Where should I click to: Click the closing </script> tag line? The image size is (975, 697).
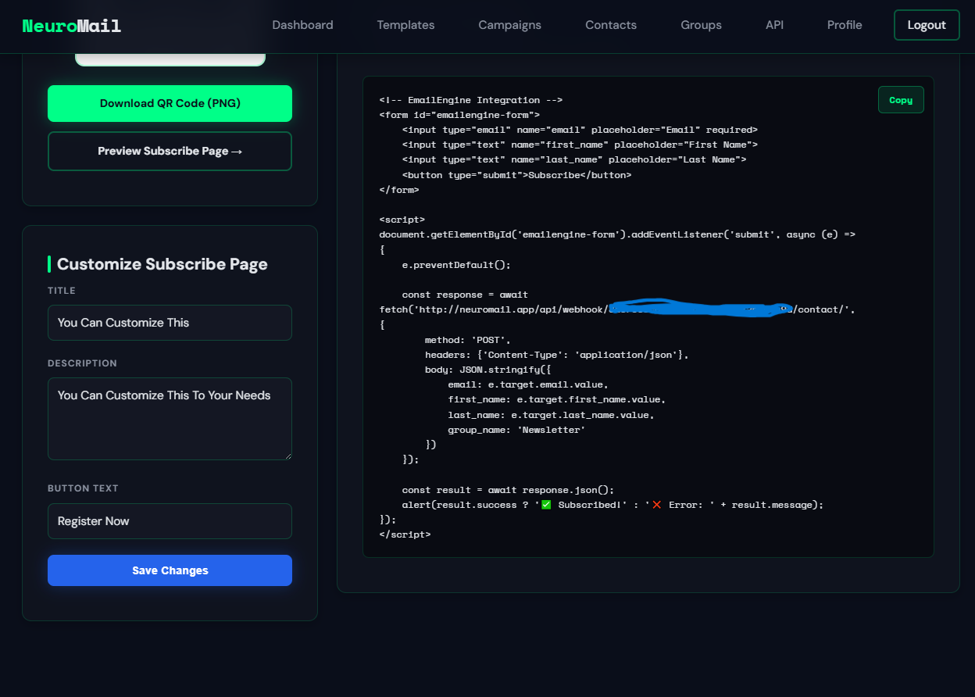[405, 534]
